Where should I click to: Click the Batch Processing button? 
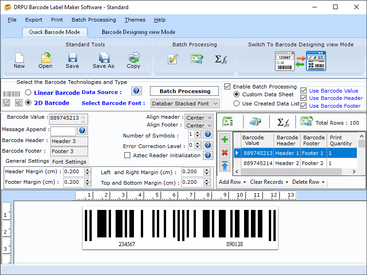pyautogui.click(x=184, y=91)
